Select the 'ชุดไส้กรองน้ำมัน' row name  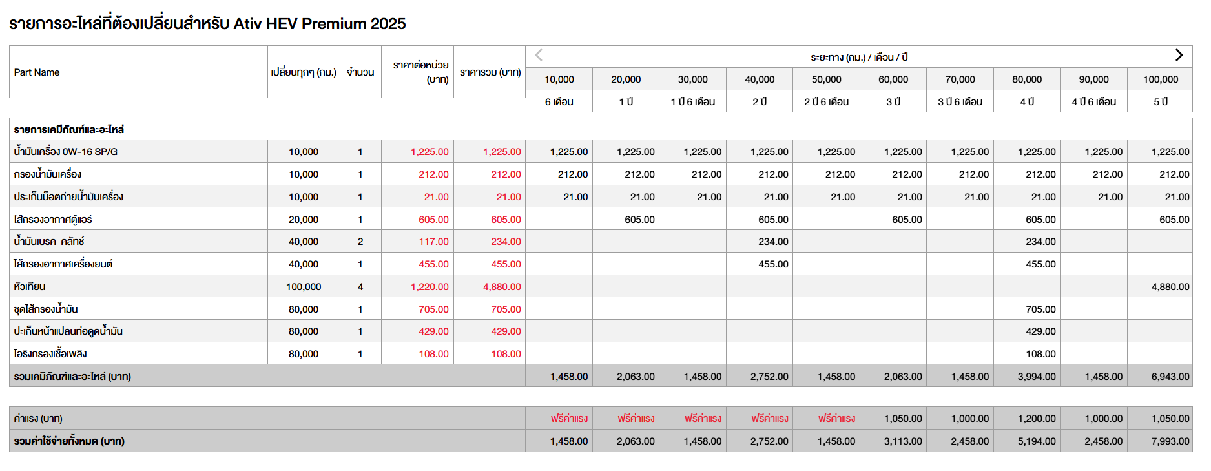pos(46,309)
